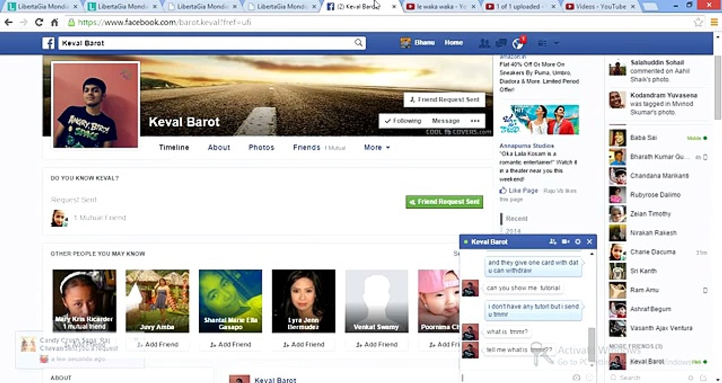Open the privacy shortcuts icon
This screenshot has height=383, width=722.
542,43
